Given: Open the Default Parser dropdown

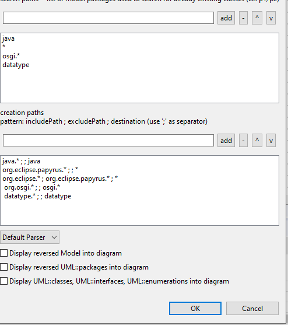Looking at the screenshot, I should click(30, 237).
